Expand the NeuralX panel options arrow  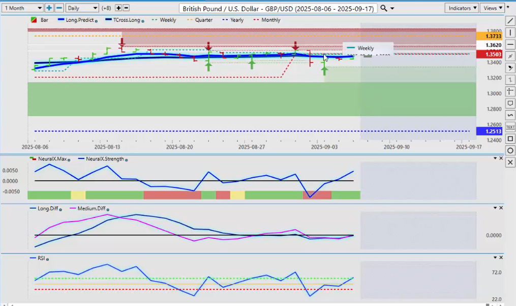495,158
